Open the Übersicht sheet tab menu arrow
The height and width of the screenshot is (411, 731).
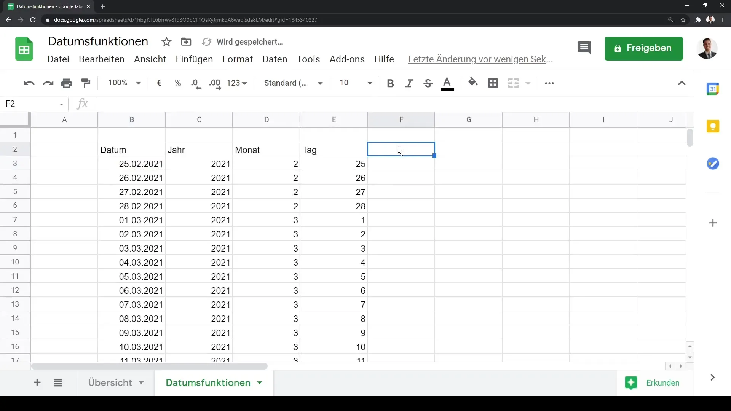pos(141,383)
